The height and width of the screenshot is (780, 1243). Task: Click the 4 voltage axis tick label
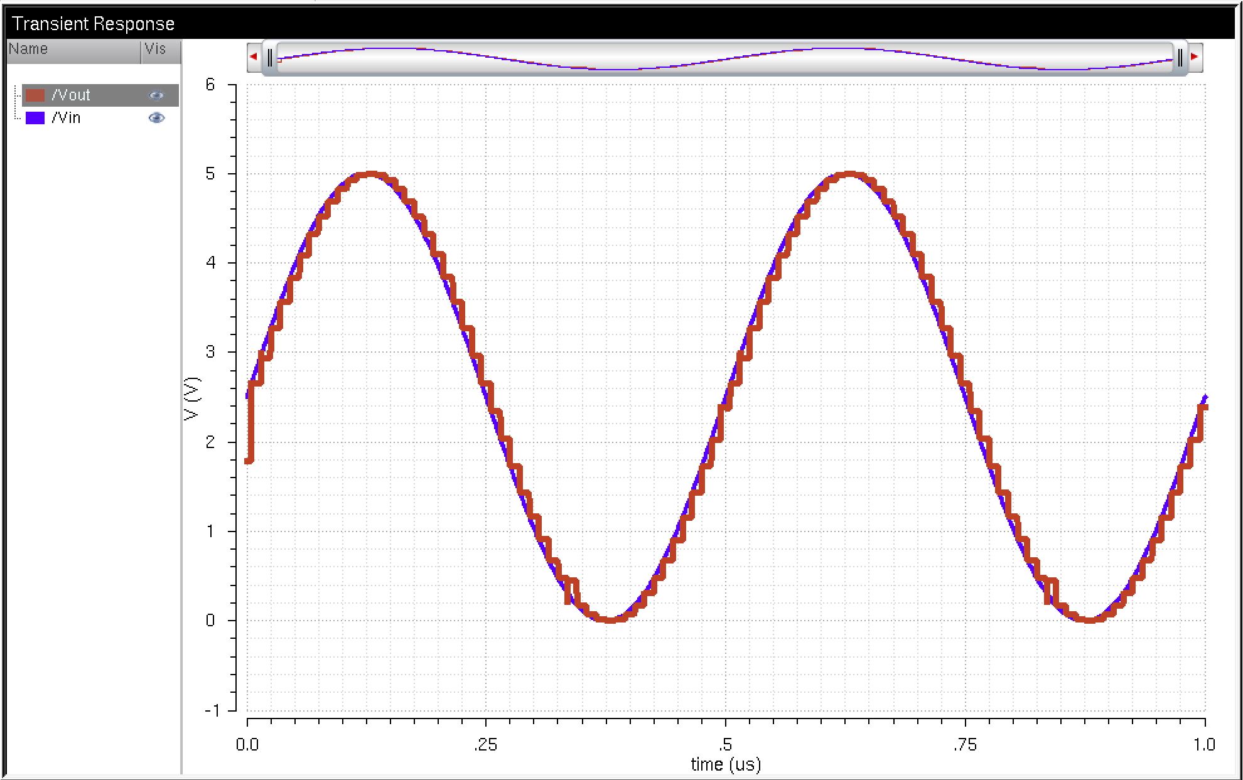210,263
